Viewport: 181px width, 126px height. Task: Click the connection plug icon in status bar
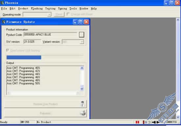(155, 122)
